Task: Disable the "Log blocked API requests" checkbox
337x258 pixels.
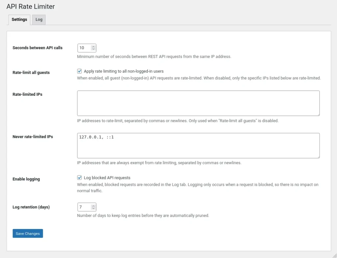Action: point(79,177)
